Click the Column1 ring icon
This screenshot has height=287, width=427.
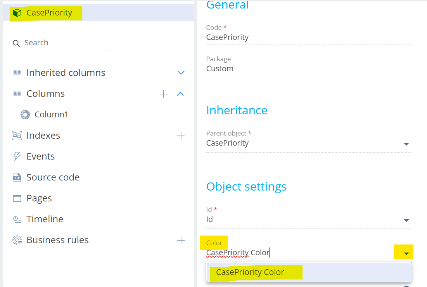coord(25,114)
